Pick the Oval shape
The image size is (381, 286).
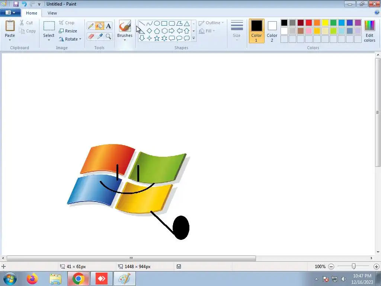coord(157,23)
